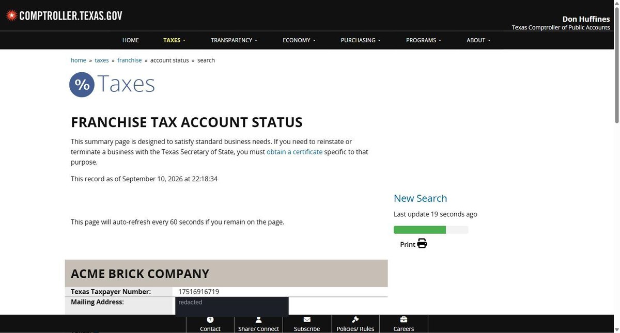Screen dimensions: 620x333
Task: Expand the ABOUT dropdown menu
Action: pos(478,40)
